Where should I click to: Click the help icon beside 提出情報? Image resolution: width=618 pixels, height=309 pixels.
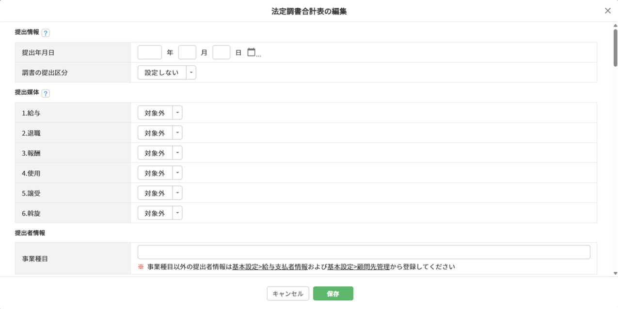click(46, 33)
